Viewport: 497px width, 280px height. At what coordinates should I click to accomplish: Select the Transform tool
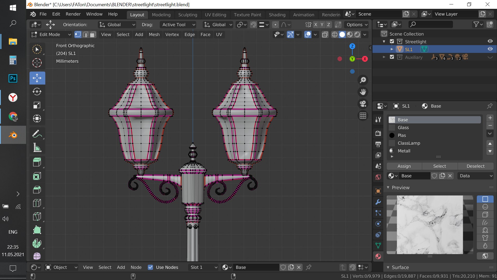tap(37, 118)
